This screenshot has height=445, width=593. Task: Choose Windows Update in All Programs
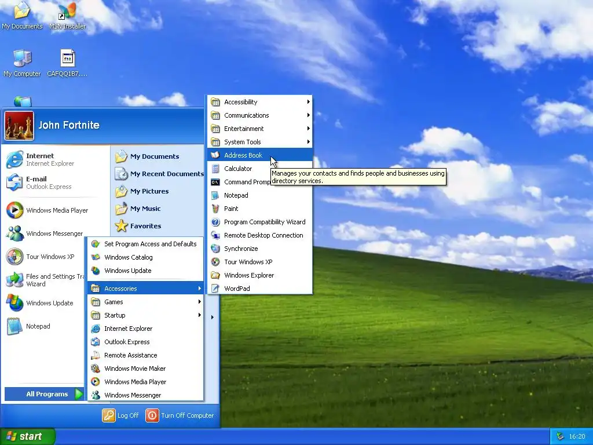click(145, 270)
